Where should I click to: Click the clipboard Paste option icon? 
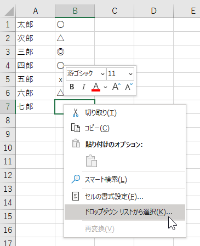point(92,161)
